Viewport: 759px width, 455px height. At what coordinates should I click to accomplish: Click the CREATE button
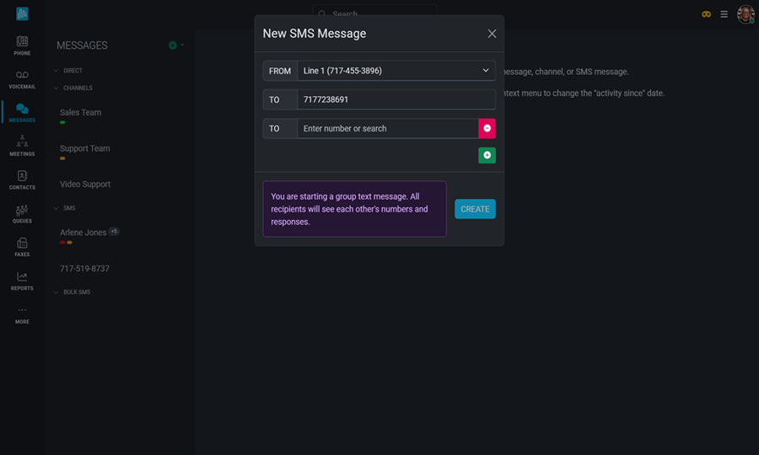tap(475, 209)
